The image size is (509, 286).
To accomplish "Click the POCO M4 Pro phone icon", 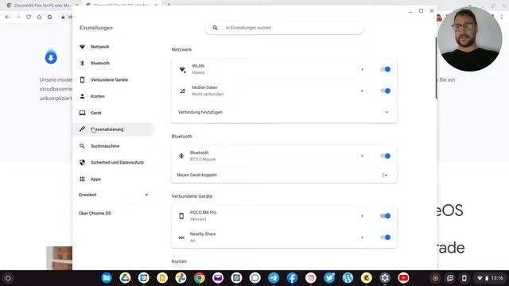I will (181, 216).
